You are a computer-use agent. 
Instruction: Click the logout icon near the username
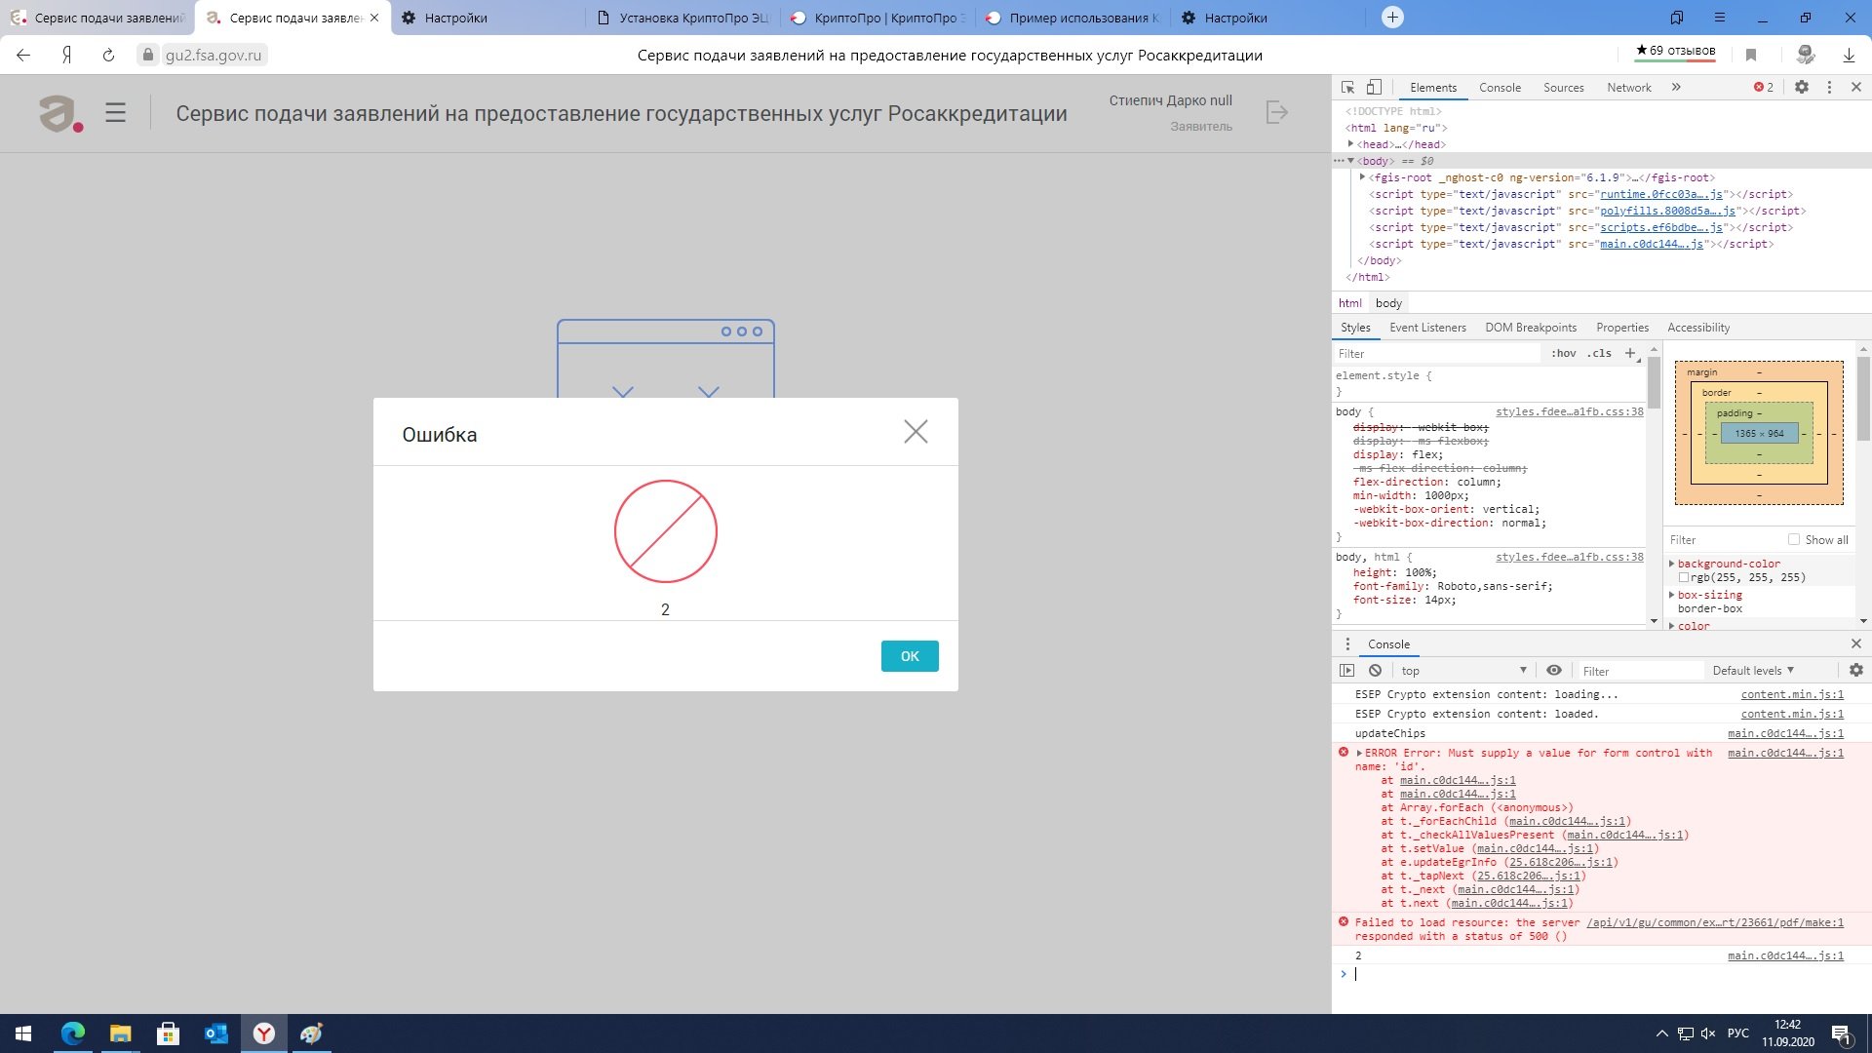tap(1276, 112)
